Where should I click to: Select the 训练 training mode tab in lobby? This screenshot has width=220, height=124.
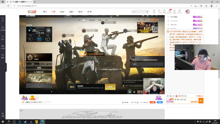pyautogui.click(x=100, y=20)
